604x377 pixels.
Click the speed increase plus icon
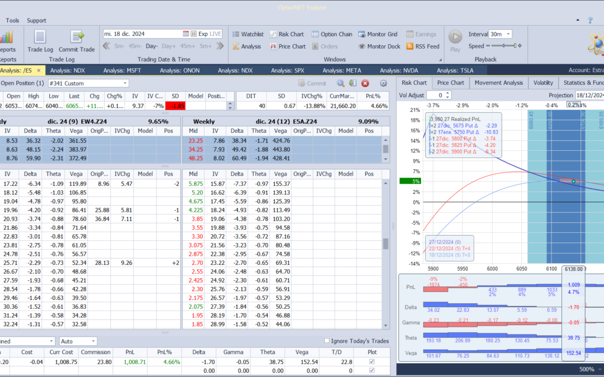click(x=520, y=46)
